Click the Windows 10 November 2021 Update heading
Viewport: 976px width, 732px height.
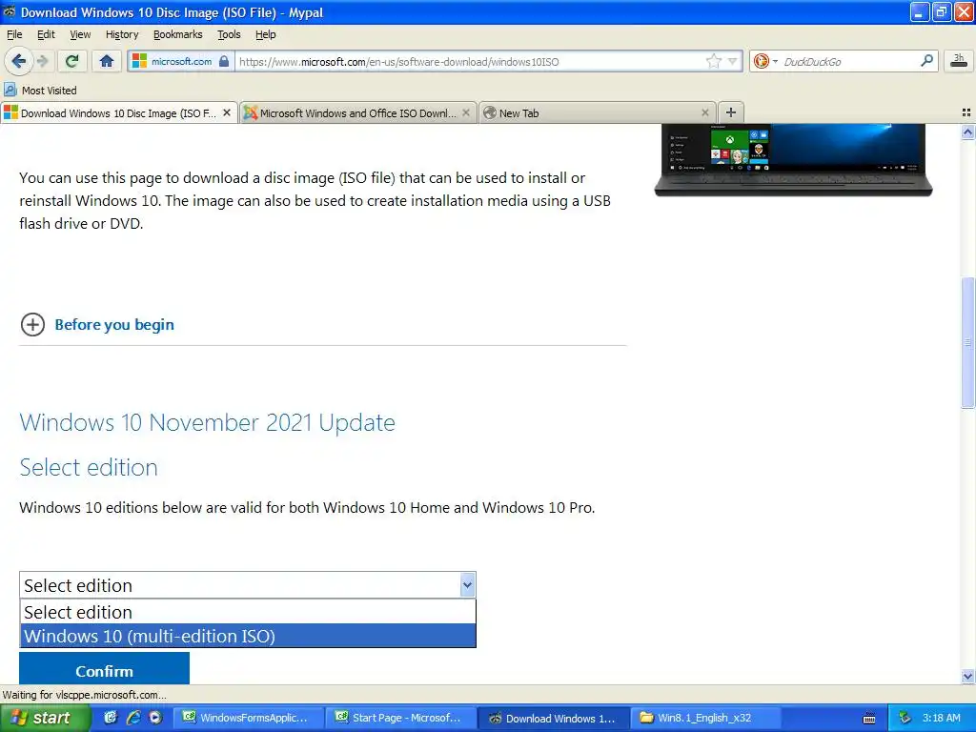tap(207, 422)
